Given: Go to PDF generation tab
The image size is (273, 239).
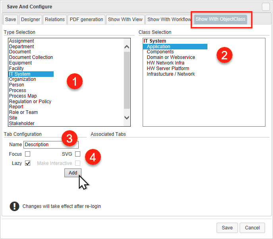Looking at the screenshot, I should (x=86, y=19).
